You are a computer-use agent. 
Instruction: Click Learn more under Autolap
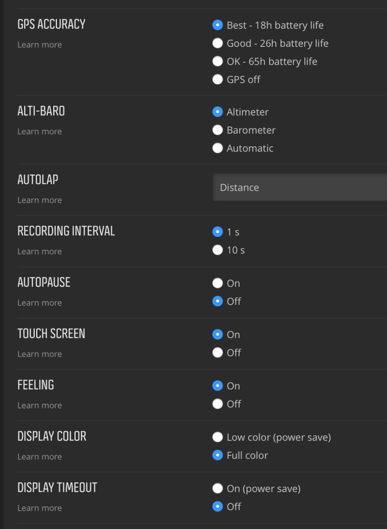(39, 200)
